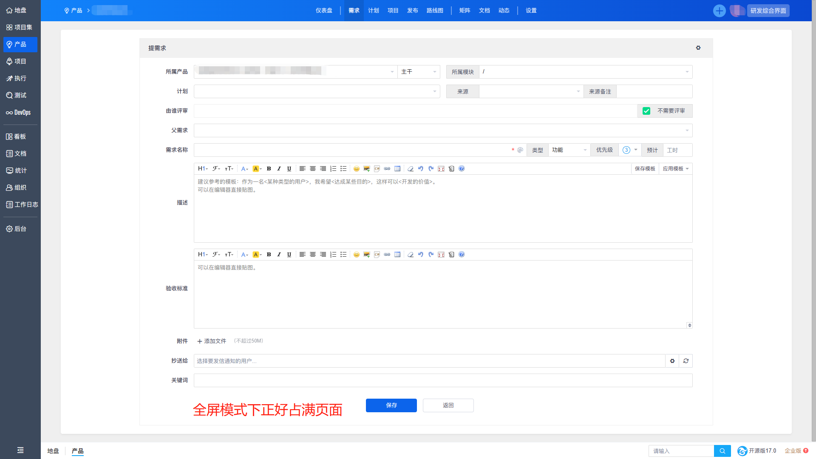Switch to the 路线图 tab
816x459 pixels.
(435, 11)
